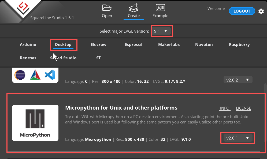Viewport: 267px width, 159px height.
Task: Open the INFO link for Micropython
Action: click(x=225, y=108)
